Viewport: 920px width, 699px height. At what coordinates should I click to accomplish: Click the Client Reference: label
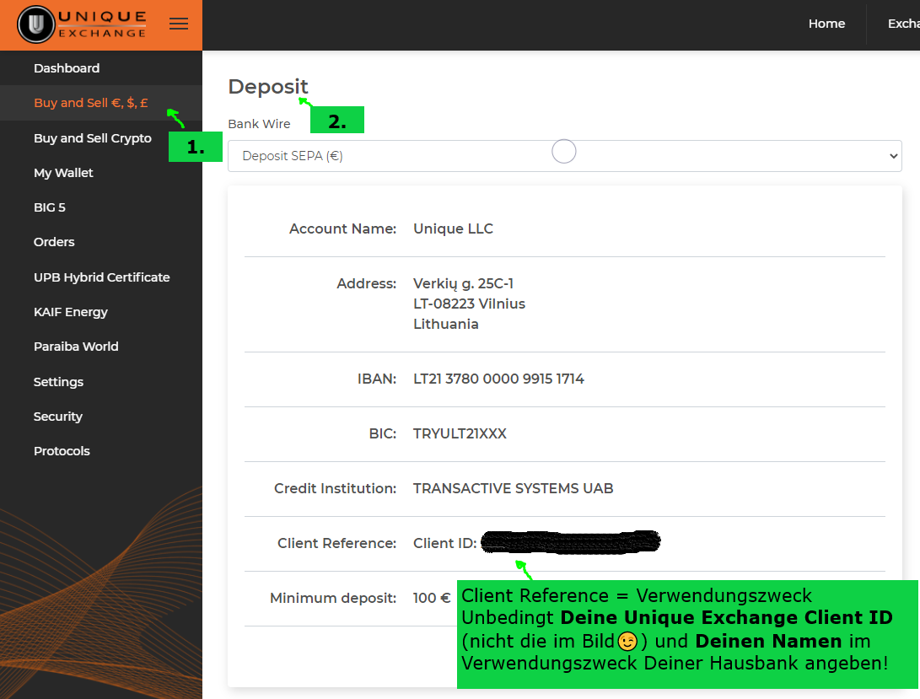pos(336,543)
